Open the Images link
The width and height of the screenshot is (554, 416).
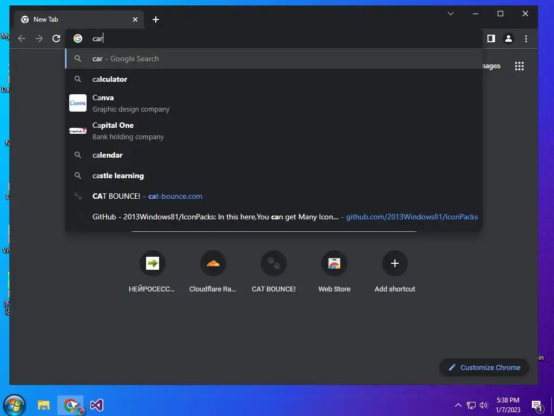491,66
